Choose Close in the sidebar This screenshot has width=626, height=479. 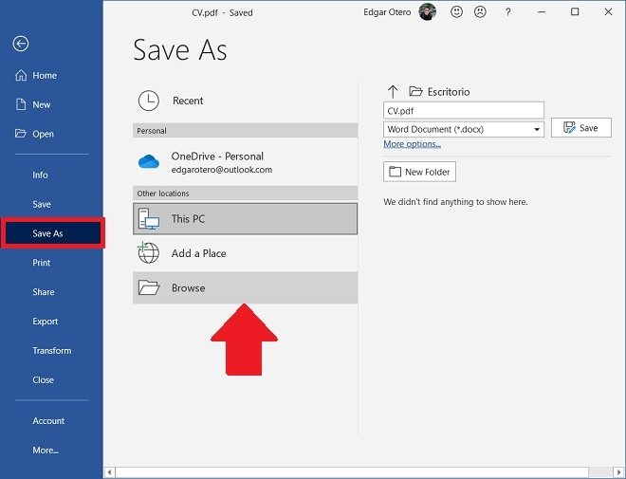pyautogui.click(x=43, y=380)
